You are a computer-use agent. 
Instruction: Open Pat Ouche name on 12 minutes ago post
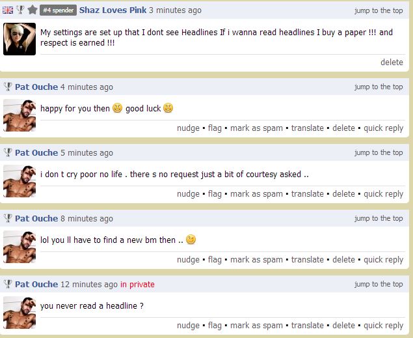(36, 284)
